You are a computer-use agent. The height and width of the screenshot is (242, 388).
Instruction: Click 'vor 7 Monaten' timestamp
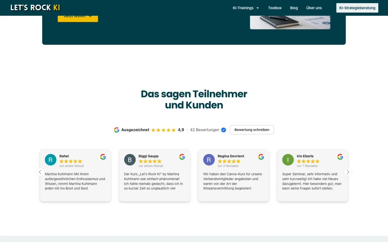(307, 166)
